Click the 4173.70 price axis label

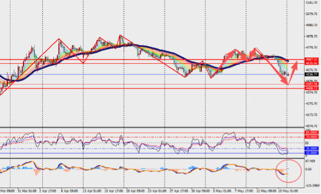pos(312,115)
